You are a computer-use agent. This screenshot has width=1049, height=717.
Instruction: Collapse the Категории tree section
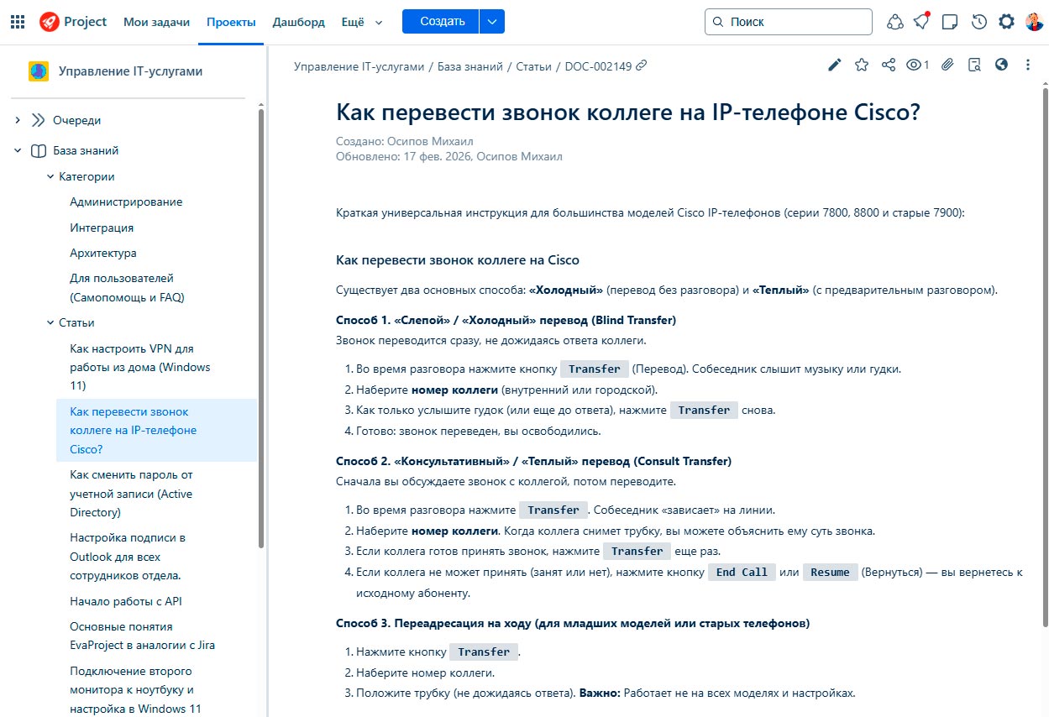pyautogui.click(x=50, y=176)
